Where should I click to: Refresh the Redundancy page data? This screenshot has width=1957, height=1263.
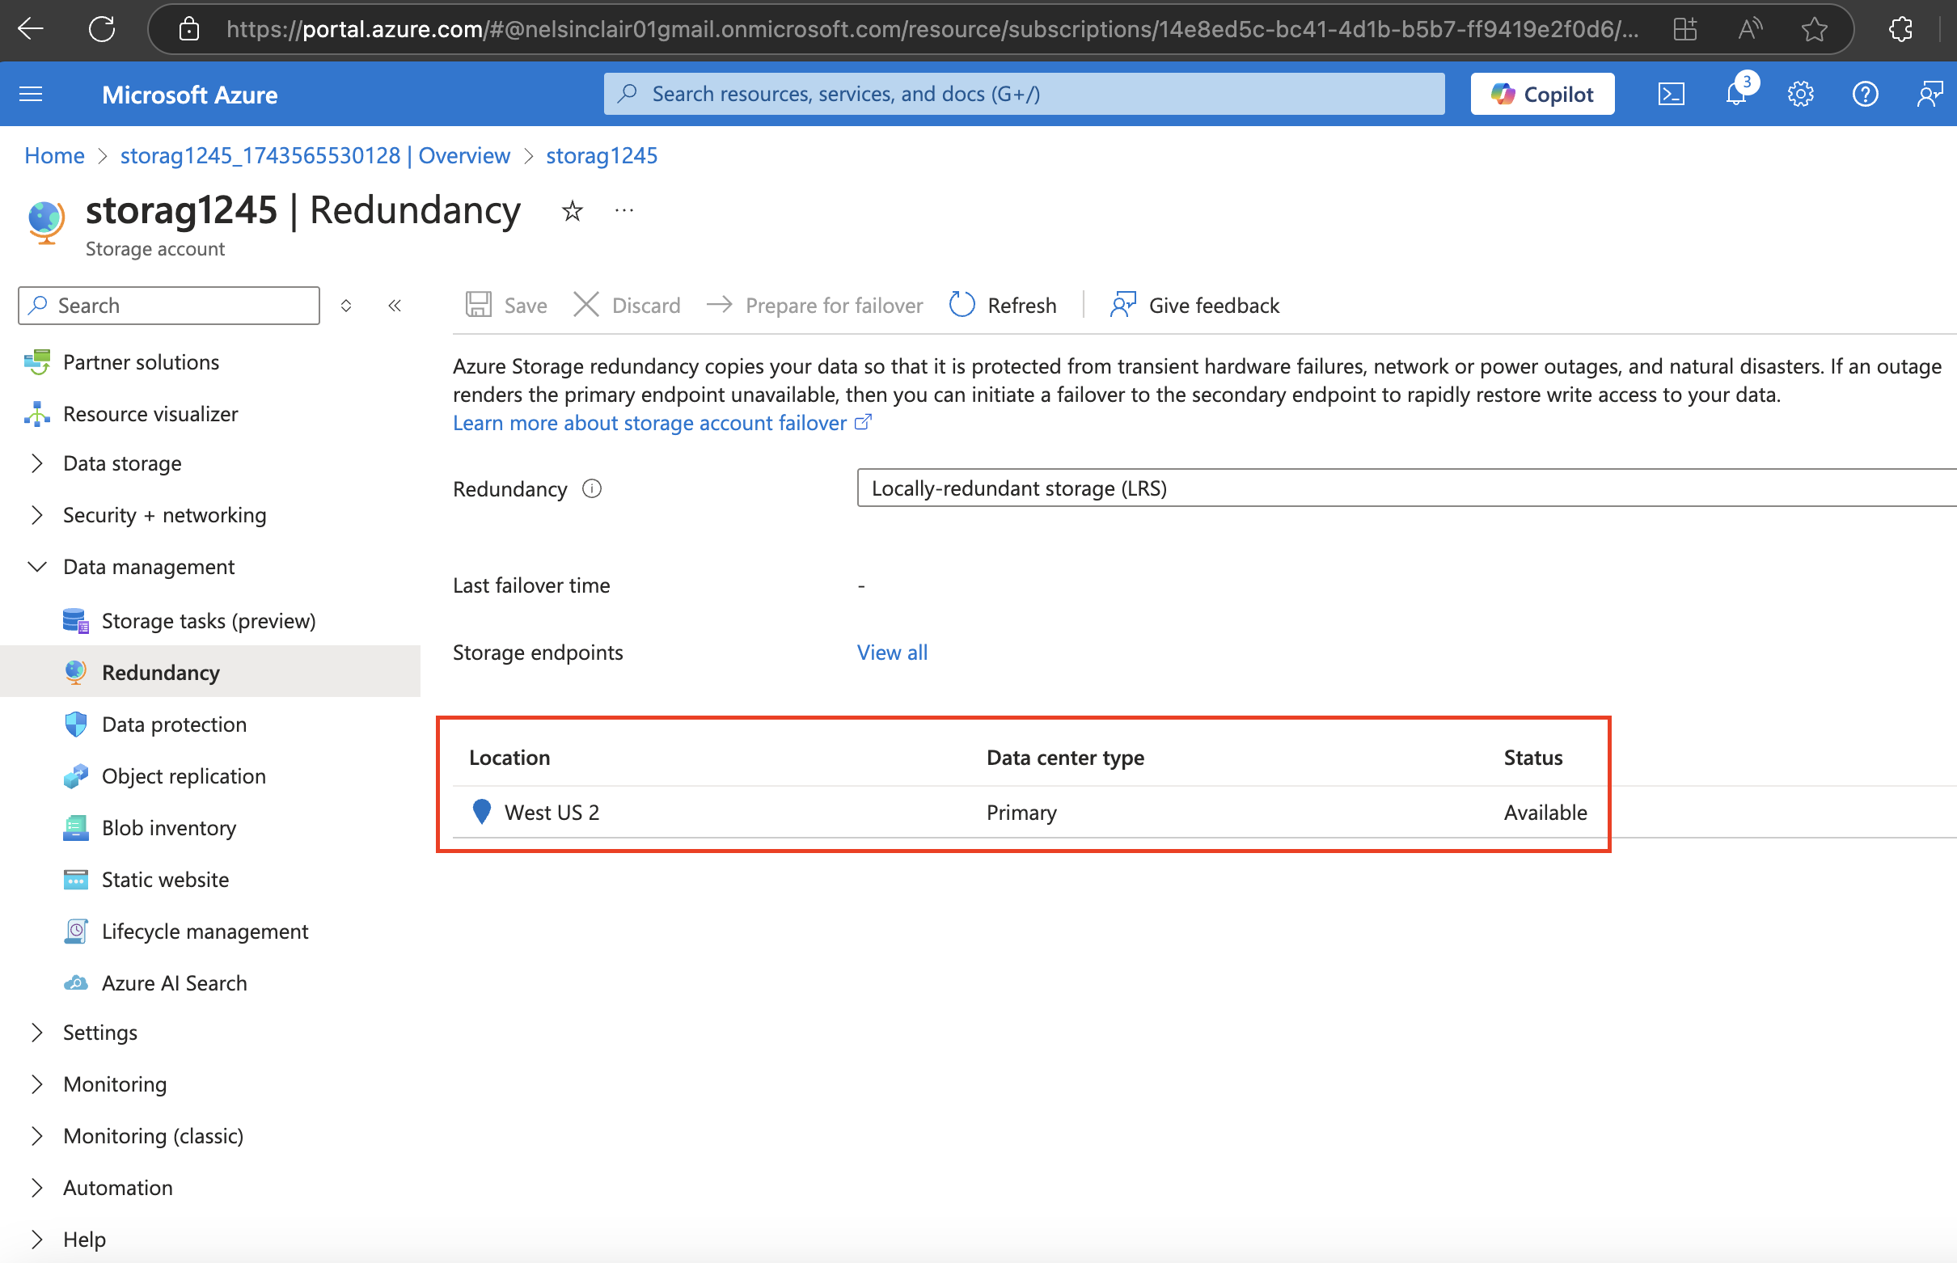[1002, 305]
